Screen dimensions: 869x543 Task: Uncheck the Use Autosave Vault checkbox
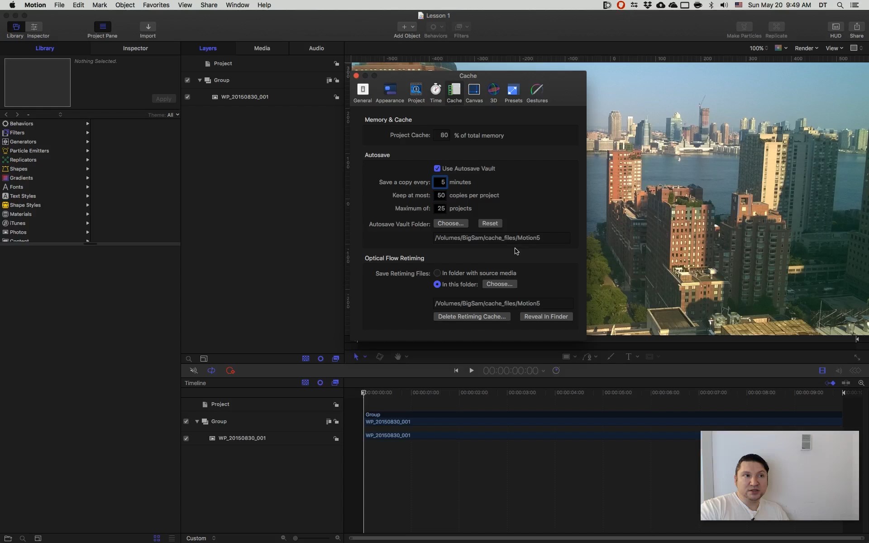(x=437, y=168)
